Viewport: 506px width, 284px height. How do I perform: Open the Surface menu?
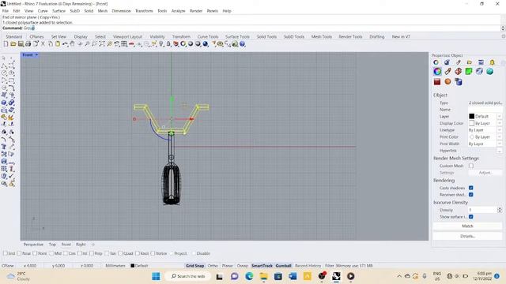(59, 11)
